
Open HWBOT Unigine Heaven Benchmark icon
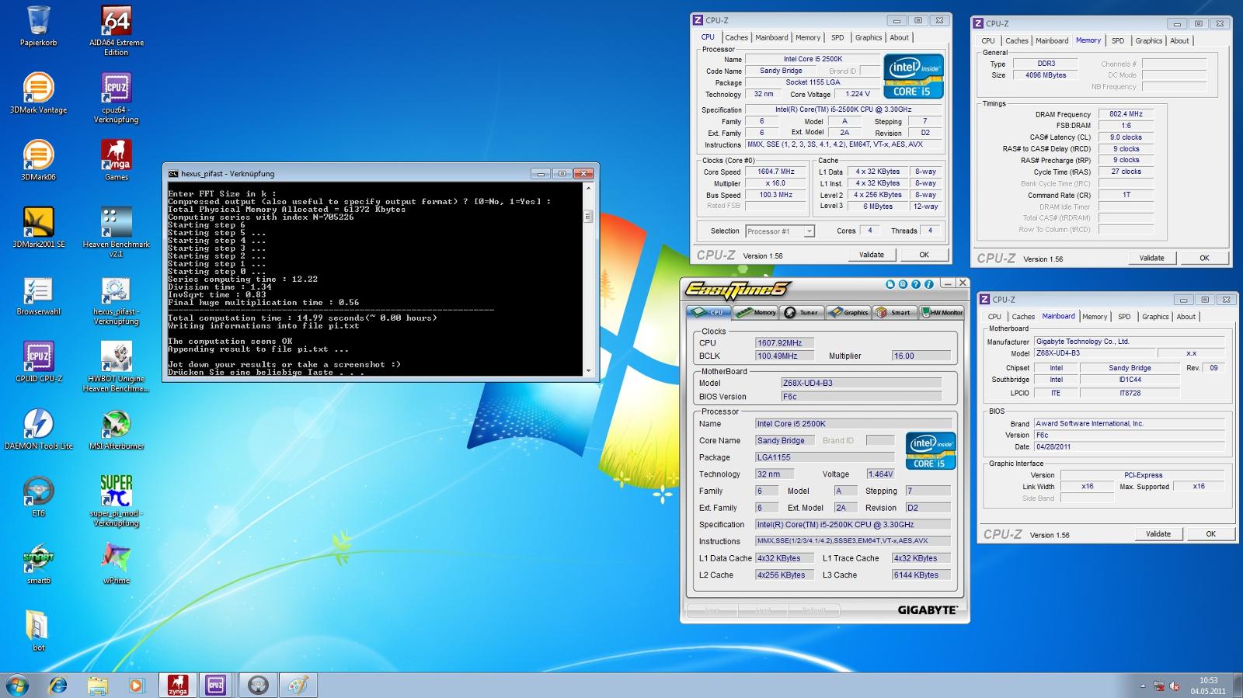click(117, 366)
